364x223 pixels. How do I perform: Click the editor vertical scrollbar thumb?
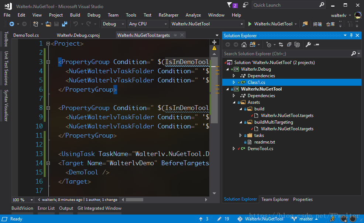[x=214, y=90]
